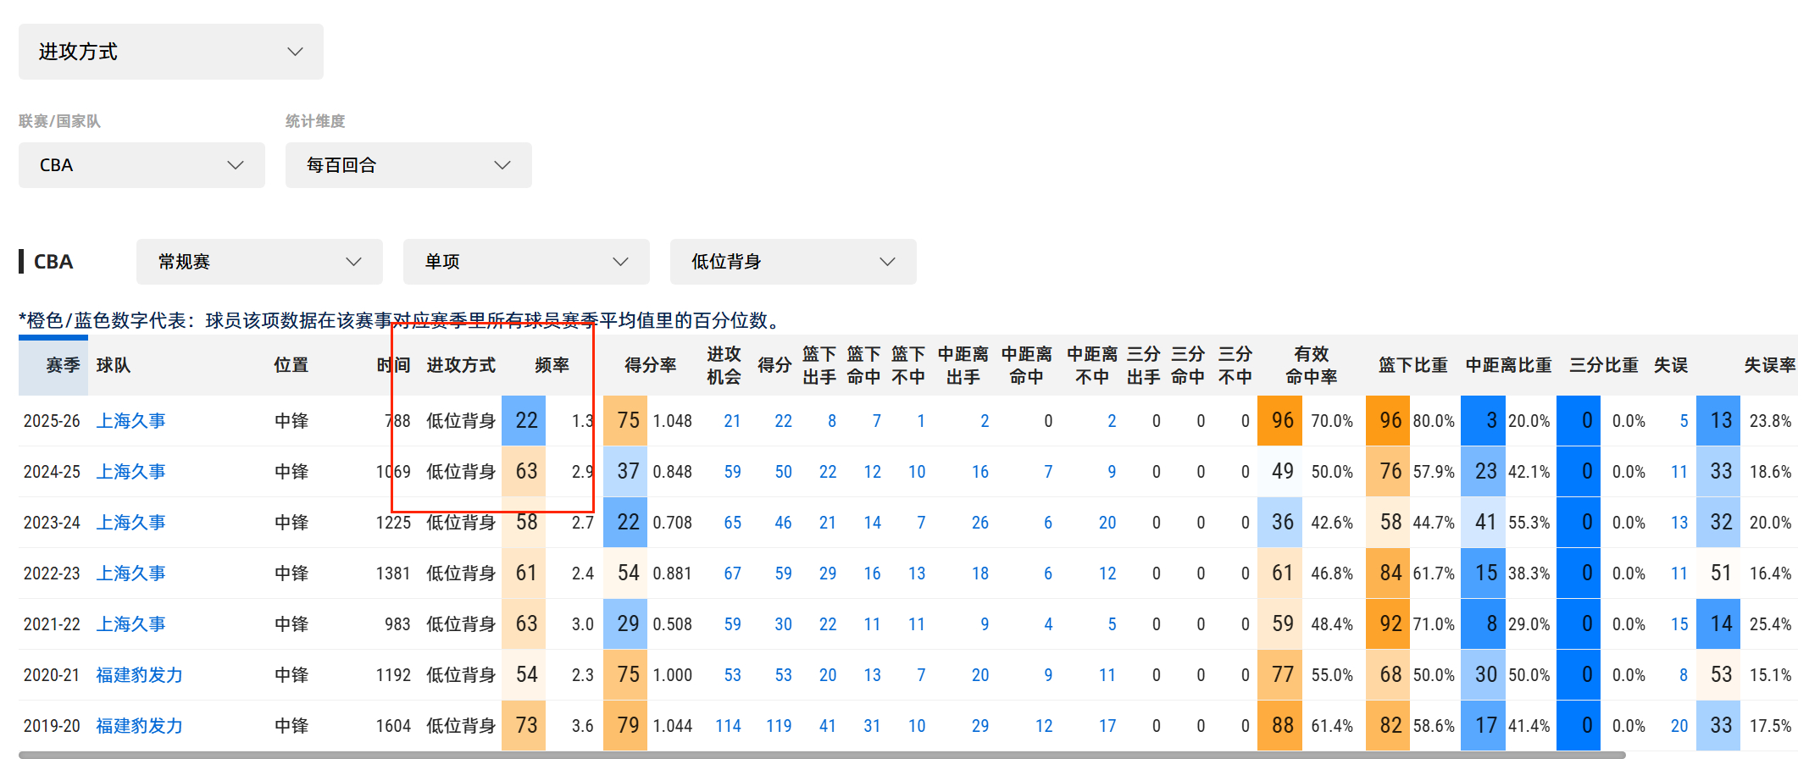
Task: Click the 位置 column header
Action: [291, 365]
